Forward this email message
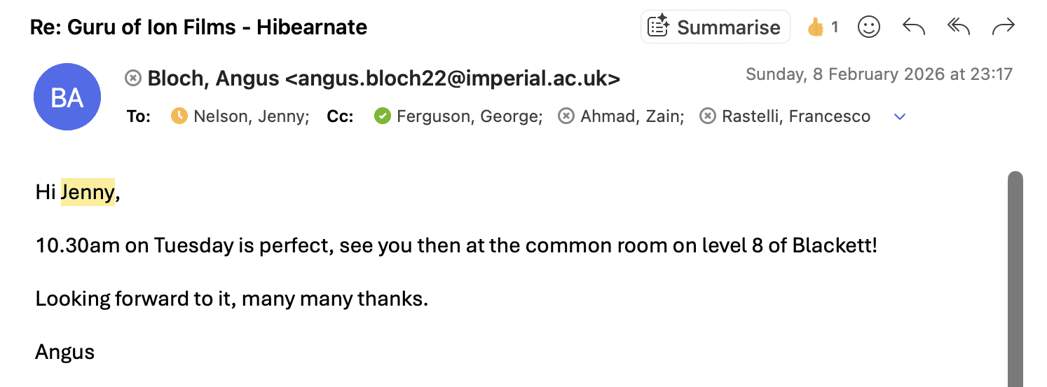Viewport: 1047px width, 387px height. coord(1004,27)
